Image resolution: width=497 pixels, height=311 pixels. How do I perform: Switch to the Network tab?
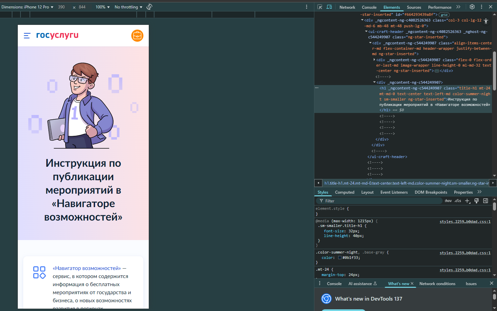(x=347, y=7)
